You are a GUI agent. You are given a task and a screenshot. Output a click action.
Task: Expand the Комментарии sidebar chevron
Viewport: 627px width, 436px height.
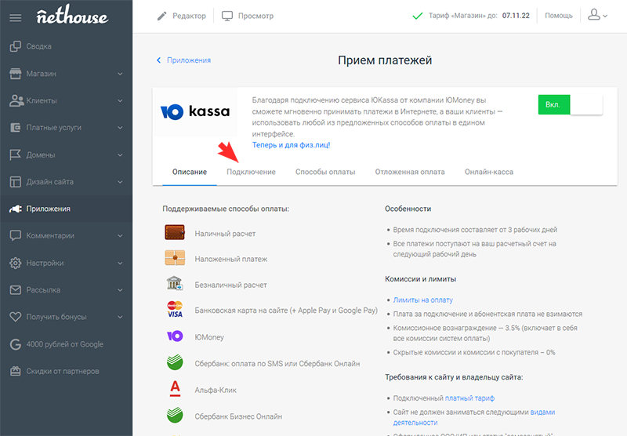tap(120, 236)
